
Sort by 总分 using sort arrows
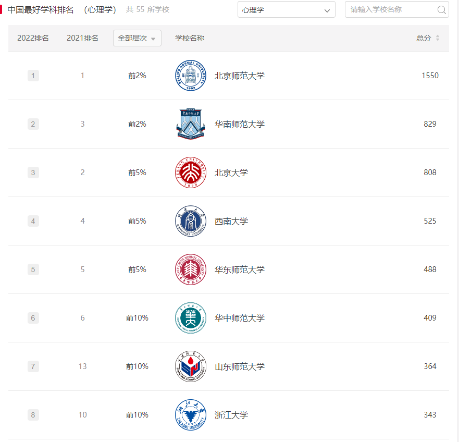tap(437, 38)
